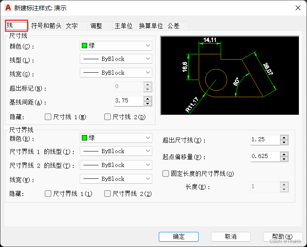Open the 符号和箭头 tab
The width and height of the screenshot is (307, 247).
click(46, 26)
